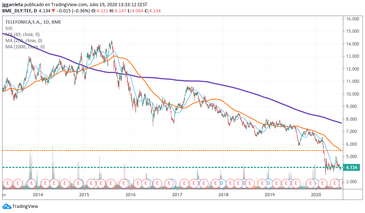Click the 2019 label on time axis

pos(270,195)
